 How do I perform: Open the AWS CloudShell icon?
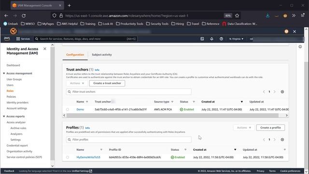202,39
